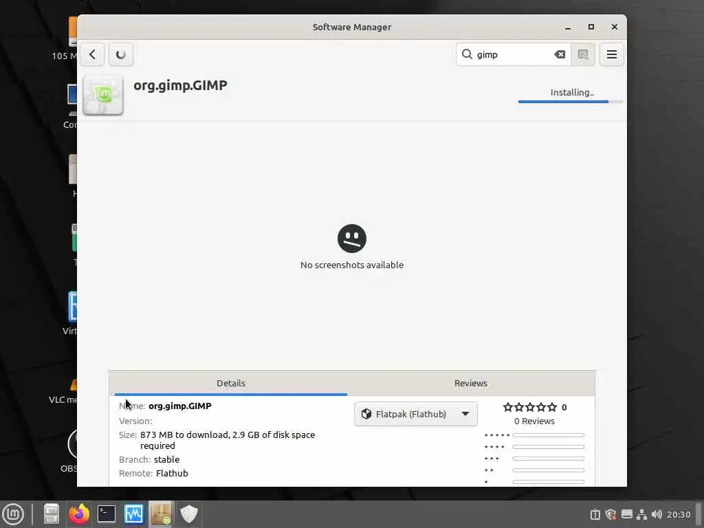Open System Monitor from the taskbar
Screen dimensions: 704x528
(134, 514)
